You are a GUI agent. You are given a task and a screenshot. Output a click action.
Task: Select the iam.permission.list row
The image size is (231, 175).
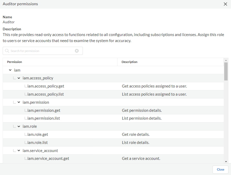(43, 118)
